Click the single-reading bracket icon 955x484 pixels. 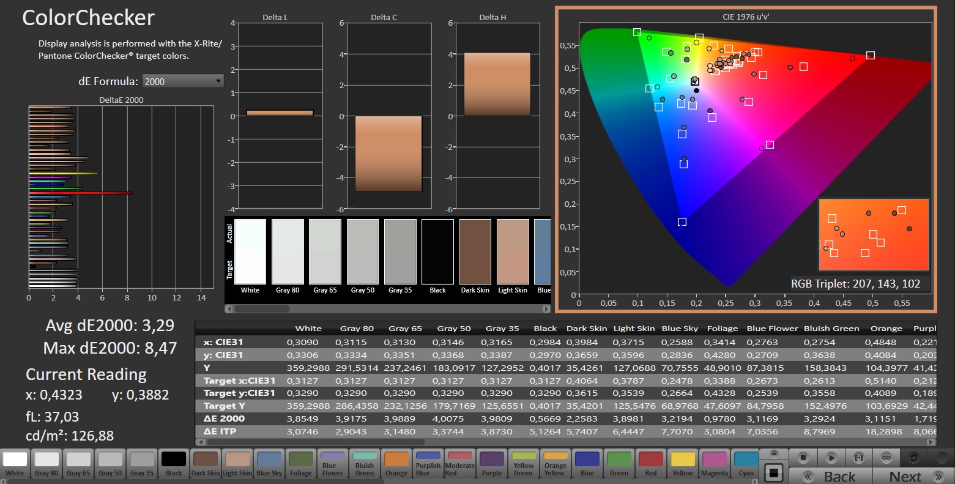pos(858,457)
